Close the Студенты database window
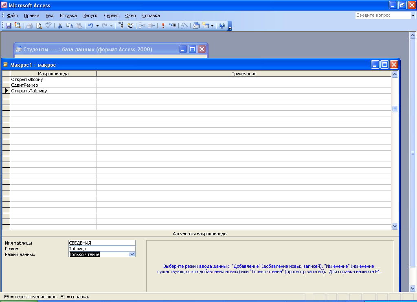 202,49
